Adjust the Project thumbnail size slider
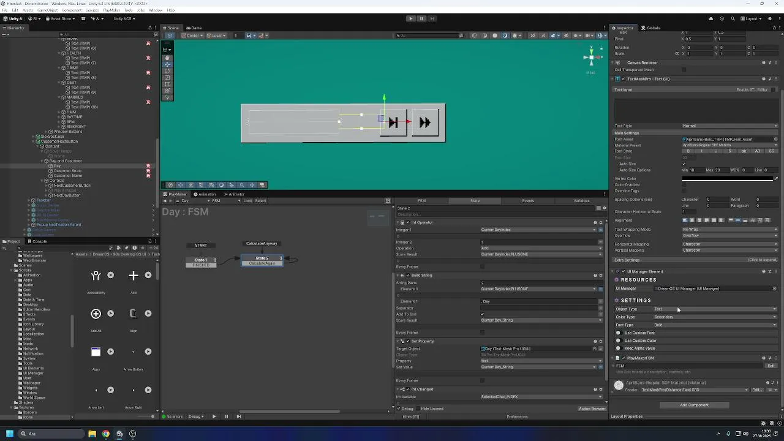Viewport: 784px width, 441px height. tap(147, 417)
